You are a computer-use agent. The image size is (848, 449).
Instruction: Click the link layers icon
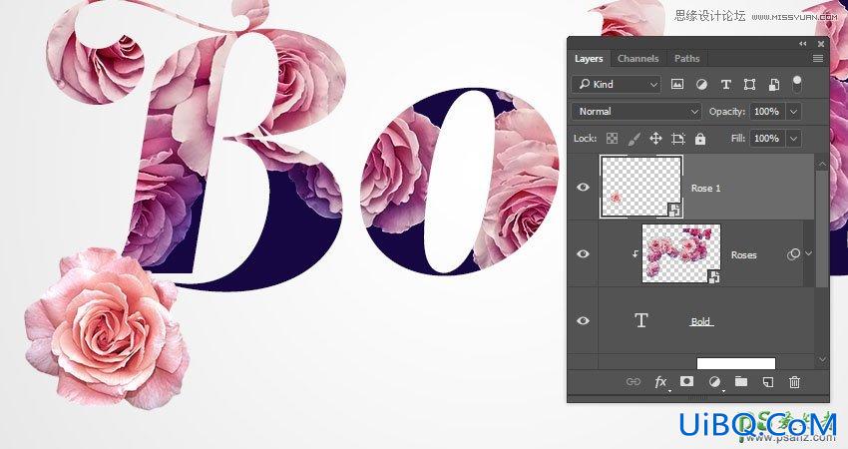(x=634, y=382)
